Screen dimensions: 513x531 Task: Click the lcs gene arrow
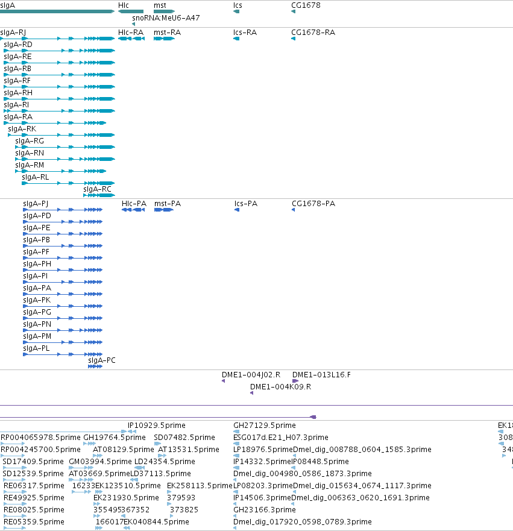pyautogui.click(x=236, y=11)
